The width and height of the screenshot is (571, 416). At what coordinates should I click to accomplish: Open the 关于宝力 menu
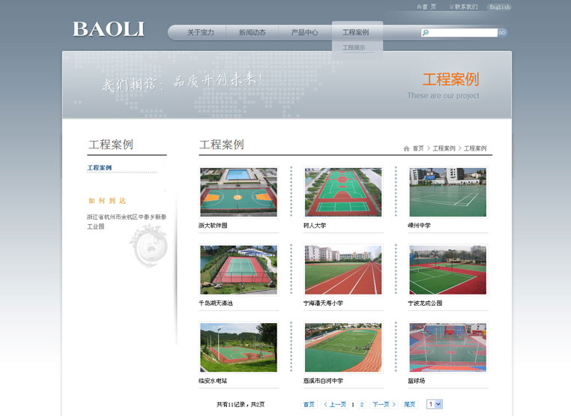[200, 33]
